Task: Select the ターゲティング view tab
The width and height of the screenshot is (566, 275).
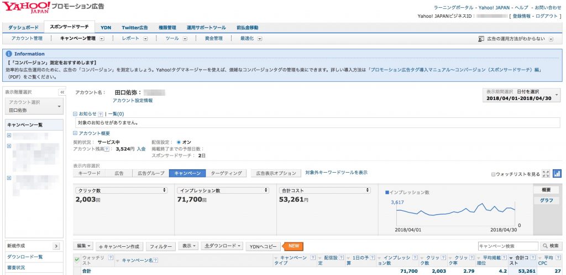Action: (x=226, y=173)
